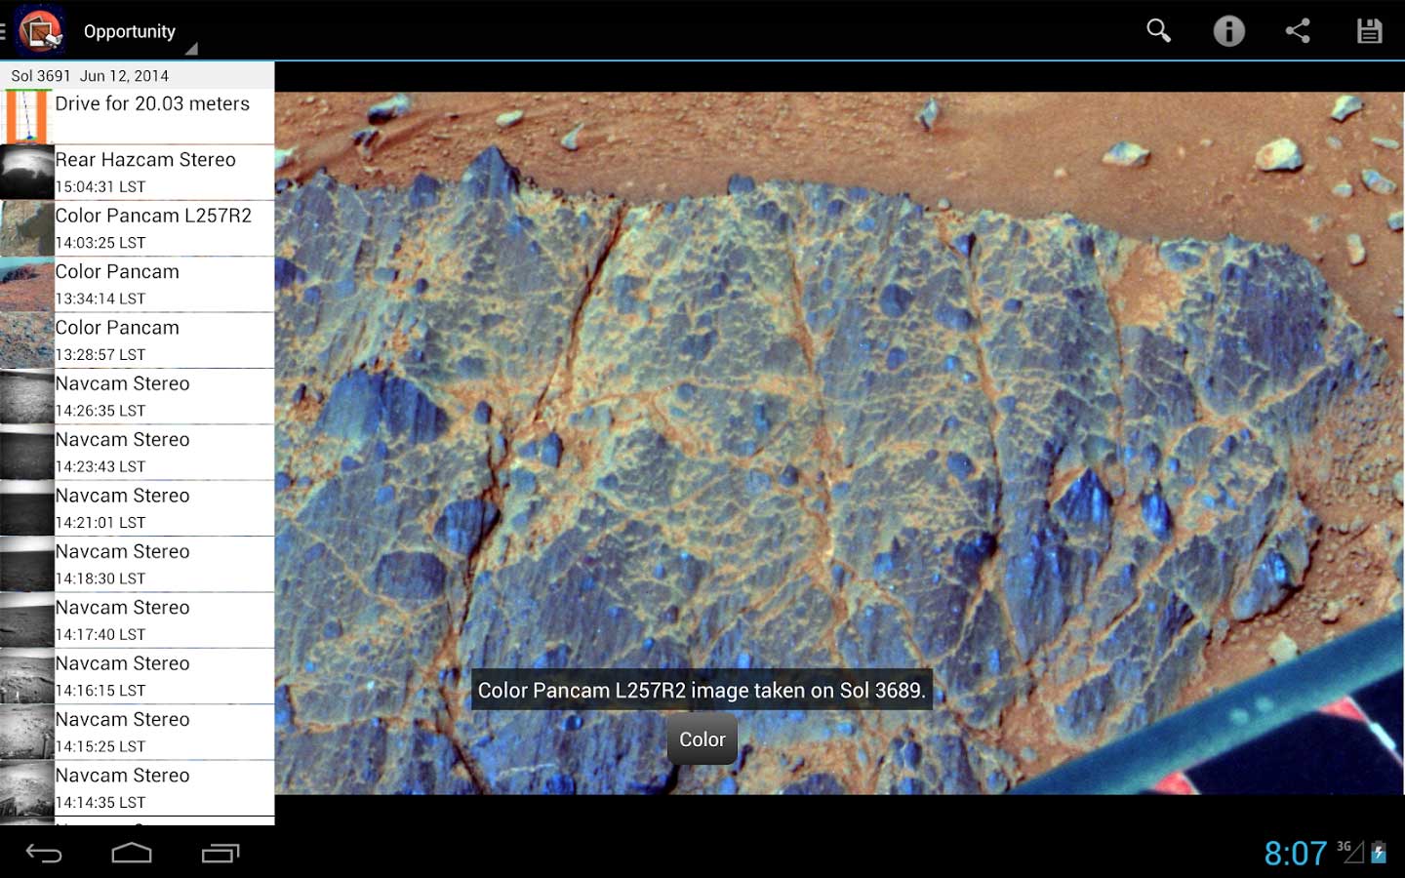Share the current Mars image
Image resolution: width=1405 pixels, height=878 pixels.
coord(1298,30)
